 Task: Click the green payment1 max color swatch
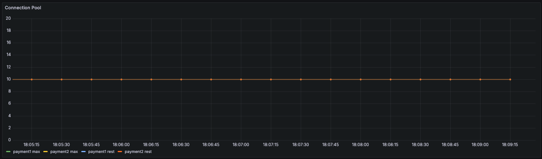point(8,152)
